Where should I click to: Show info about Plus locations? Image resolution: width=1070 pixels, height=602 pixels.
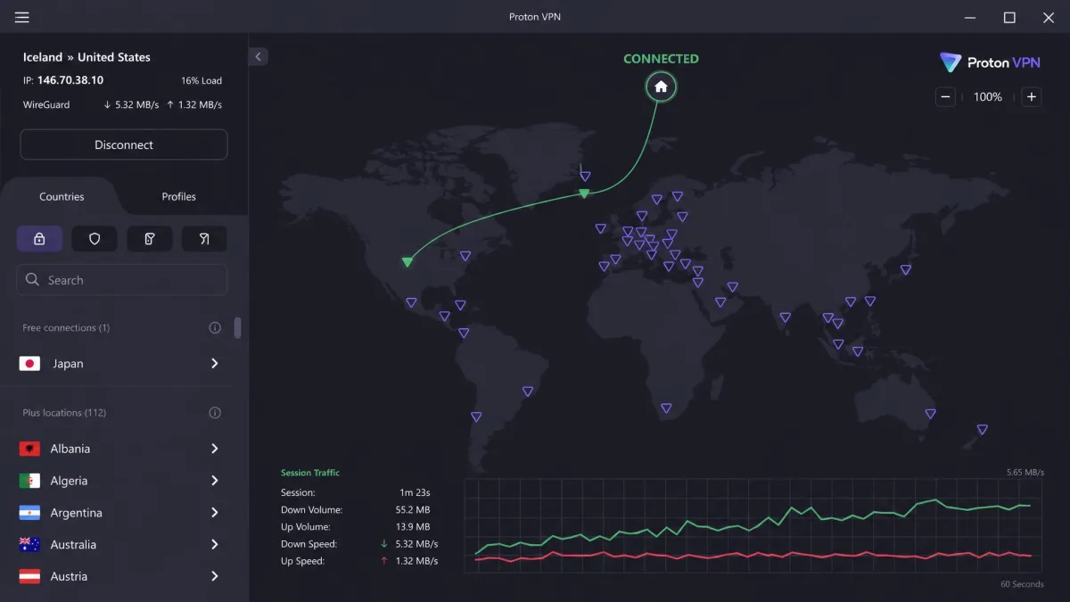(215, 413)
